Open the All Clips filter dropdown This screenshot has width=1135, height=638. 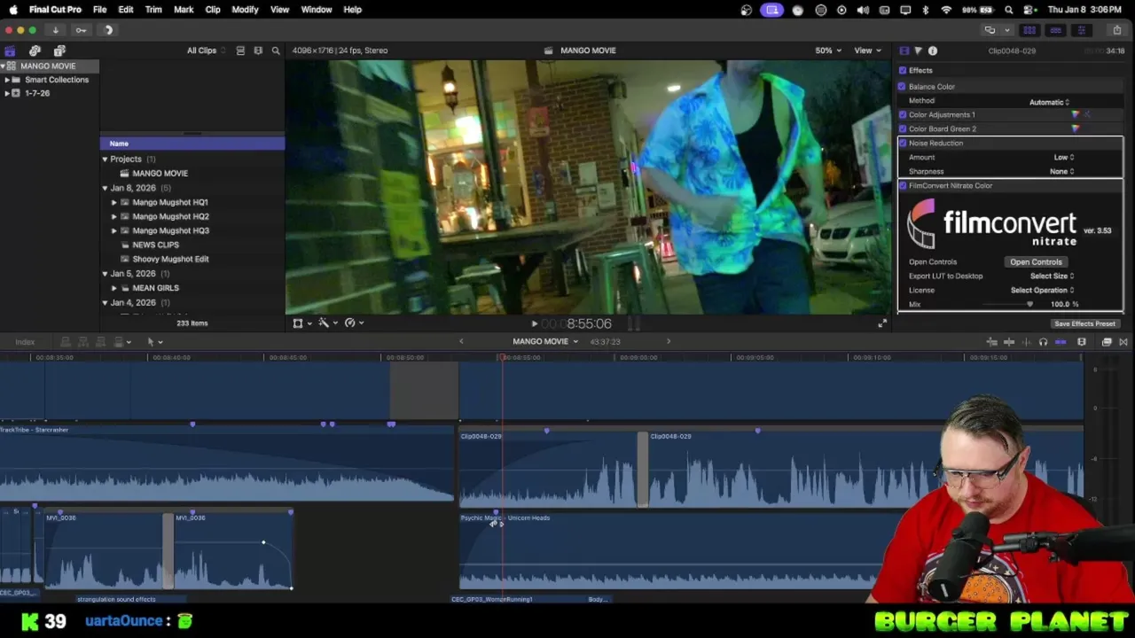point(206,51)
